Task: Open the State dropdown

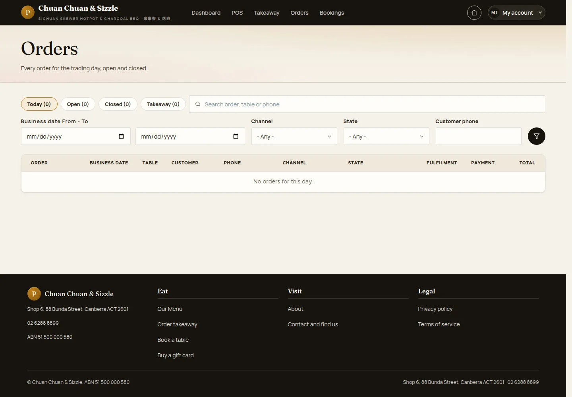Action: click(x=386, y=136)
